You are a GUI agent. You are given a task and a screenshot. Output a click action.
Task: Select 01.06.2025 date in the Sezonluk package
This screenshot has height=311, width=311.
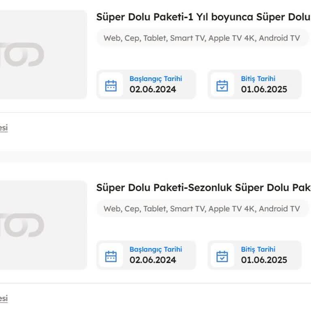coord(264,260)
